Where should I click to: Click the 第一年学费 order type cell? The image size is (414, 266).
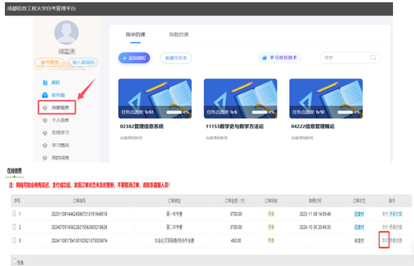174,213
